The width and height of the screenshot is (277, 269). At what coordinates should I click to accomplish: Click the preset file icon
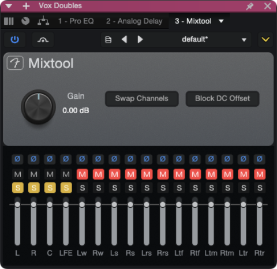pyautogui.click(x=108, y=40)
